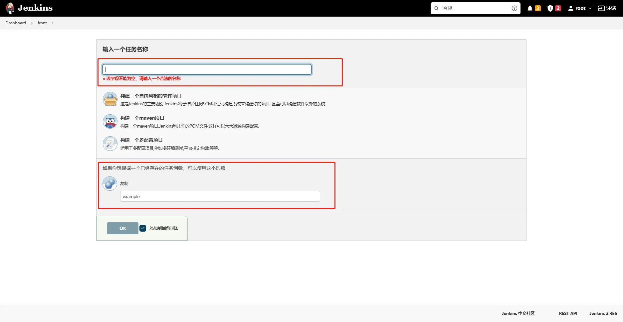Toggle the 添加到当前视图 checkbox

(143, 228)
